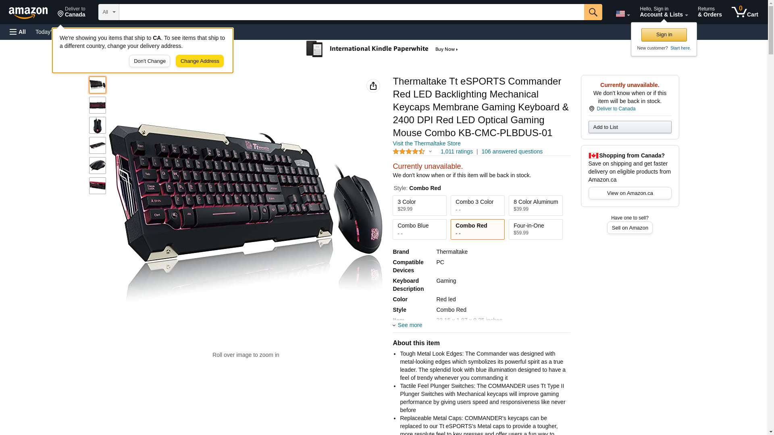Viewport: 774px width, 435px height.
Task: Click the Amazon logo
Action: 28,12
